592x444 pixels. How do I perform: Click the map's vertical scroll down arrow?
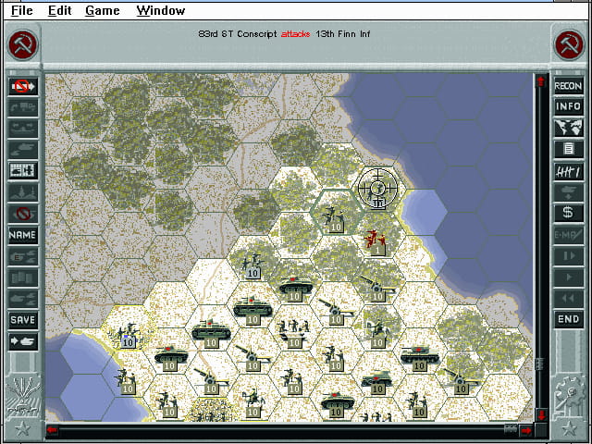click(x=541, y=415)
